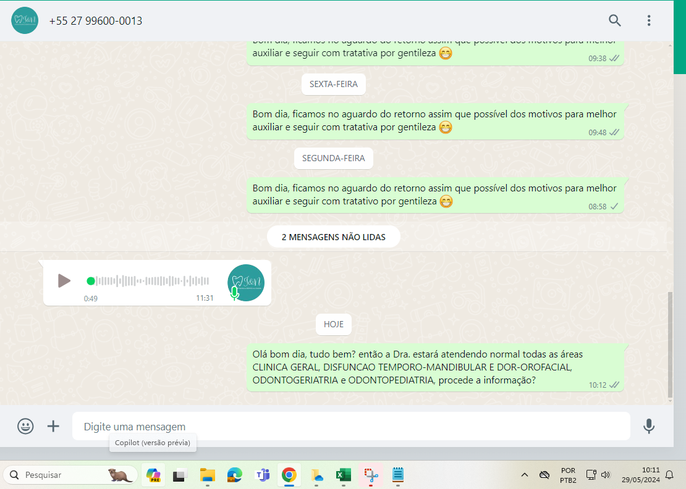Start recording with the microphone icon
The image size is (686, 489).
[x=649, y=426]
